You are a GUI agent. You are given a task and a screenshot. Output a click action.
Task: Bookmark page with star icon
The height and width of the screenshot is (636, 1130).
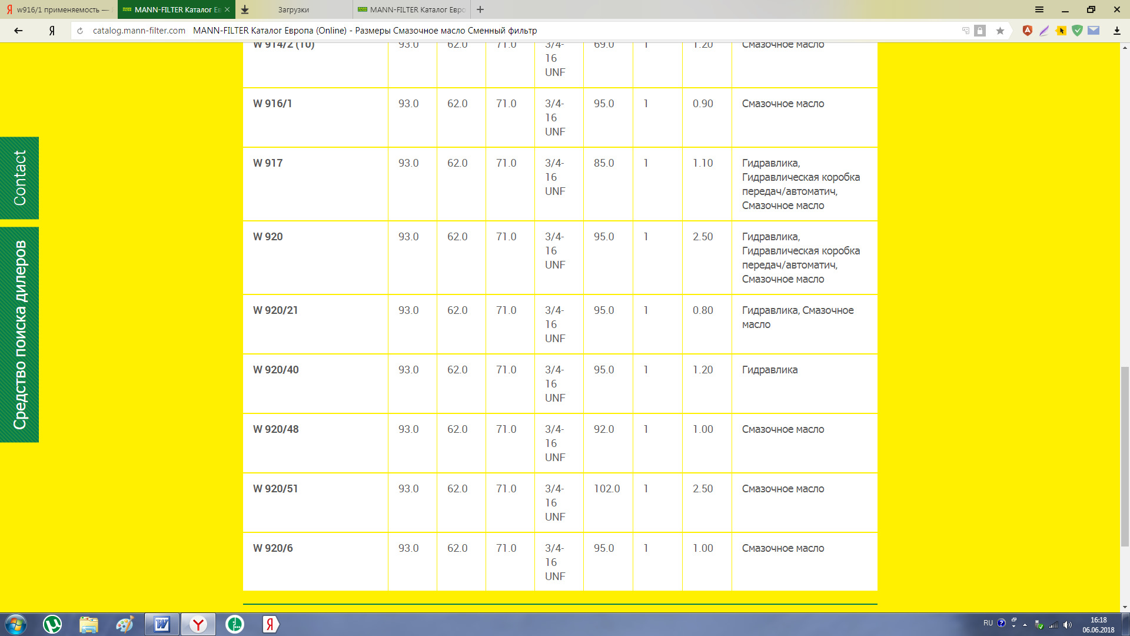point(1000,31)
